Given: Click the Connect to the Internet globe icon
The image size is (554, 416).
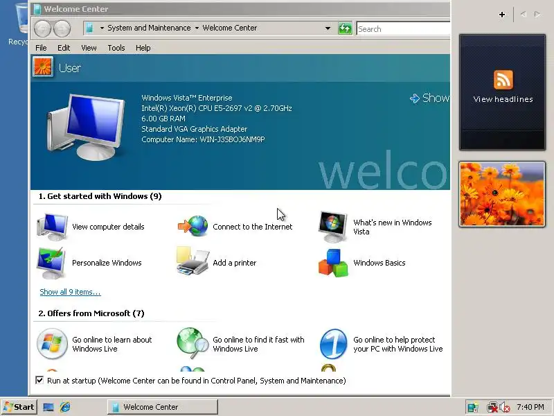Looking at the screenshot, I should pos(193,226).
